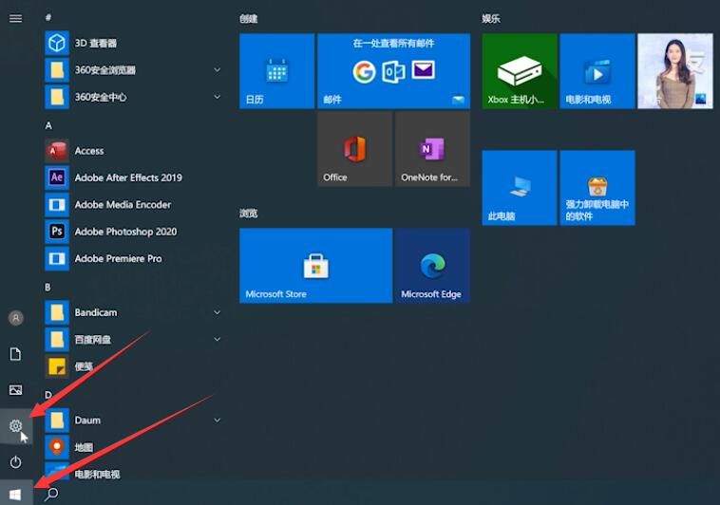Open the Settings gear icon
Image resolution: width=720 pixels, height=505 pixels.
(x=15, y=426)
